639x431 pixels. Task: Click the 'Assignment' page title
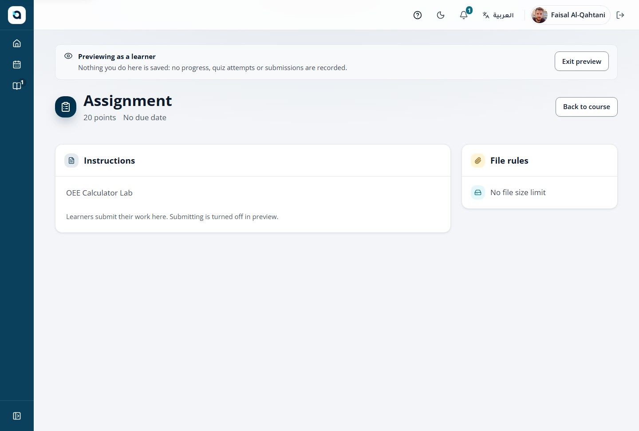click(x=128, y=101)
